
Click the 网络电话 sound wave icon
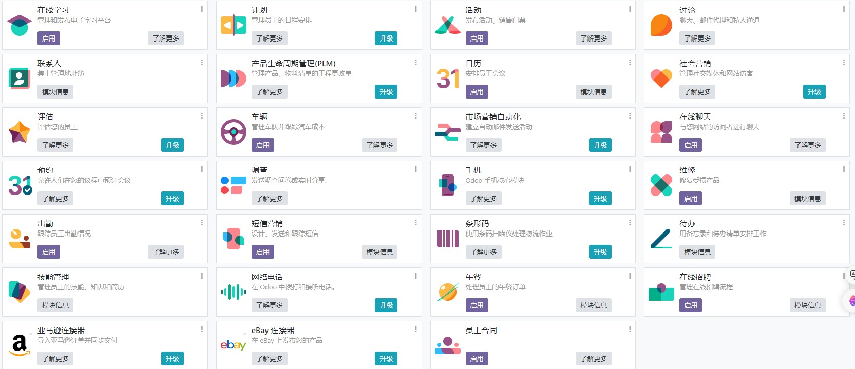[x=234, y=292]
